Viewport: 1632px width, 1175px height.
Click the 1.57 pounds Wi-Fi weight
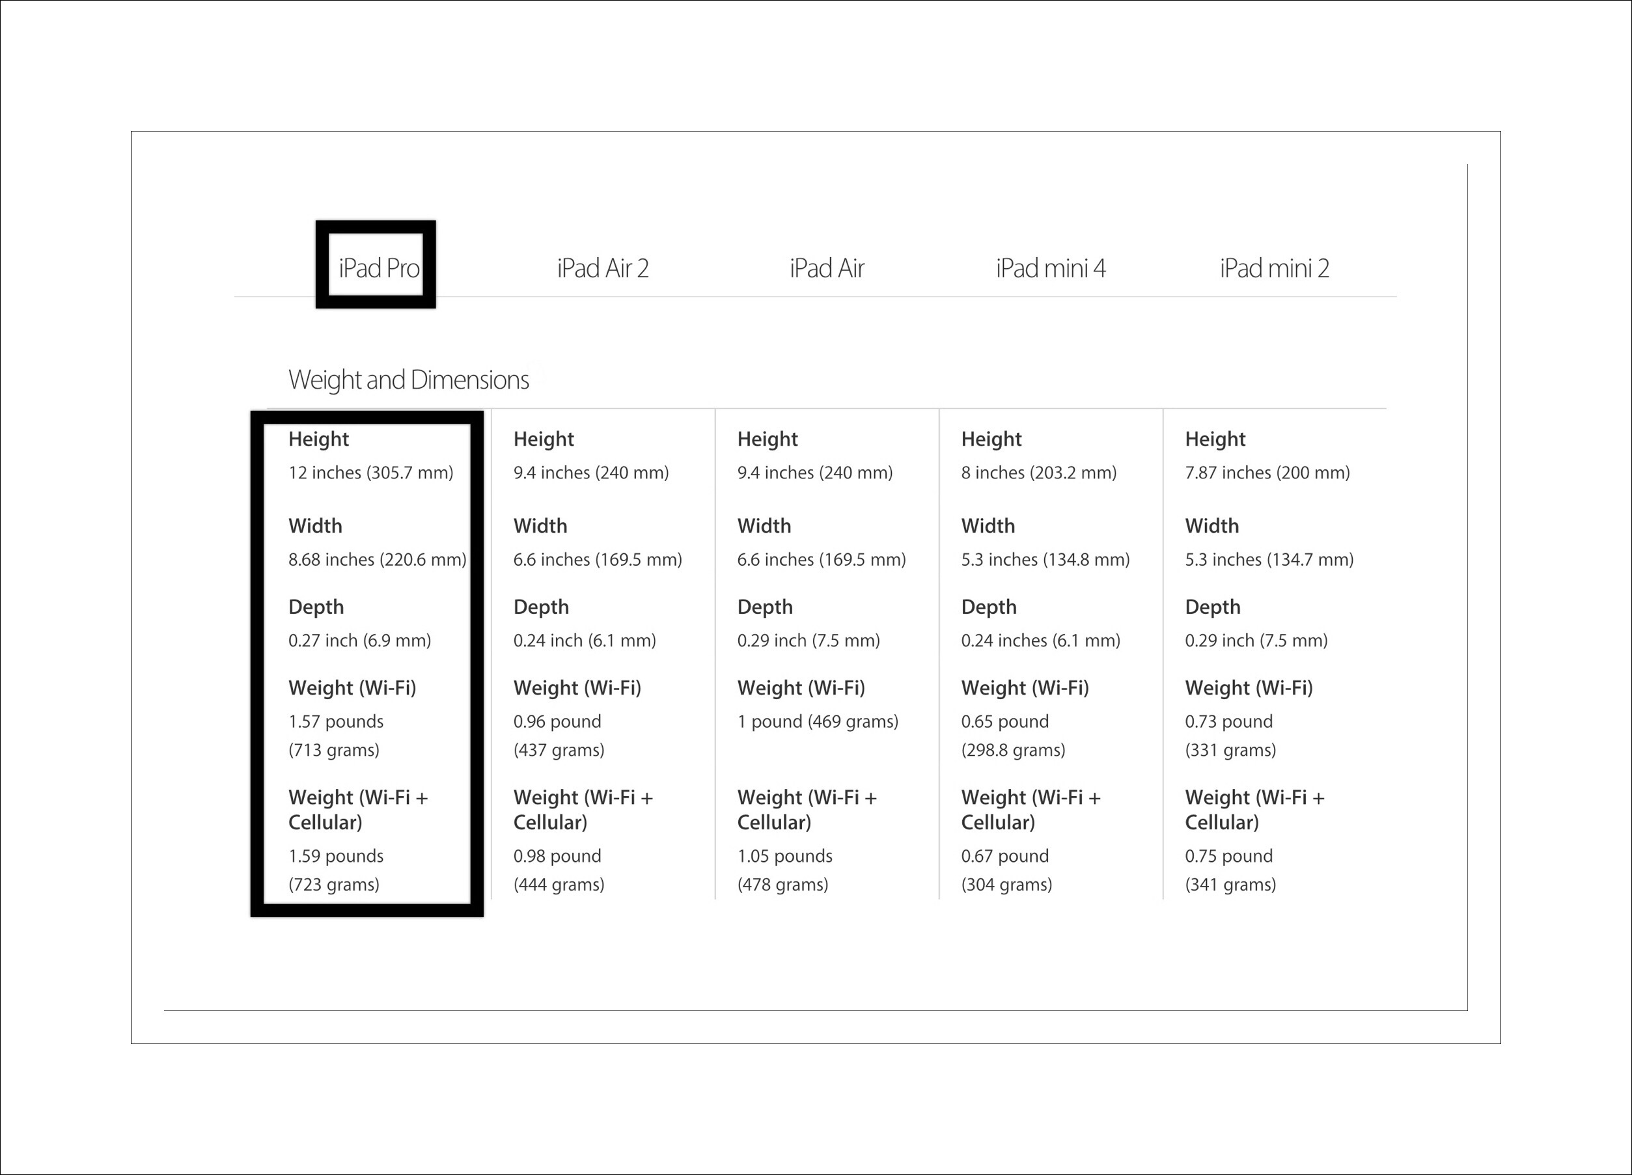pyautogui.click(x=336, y=721)
